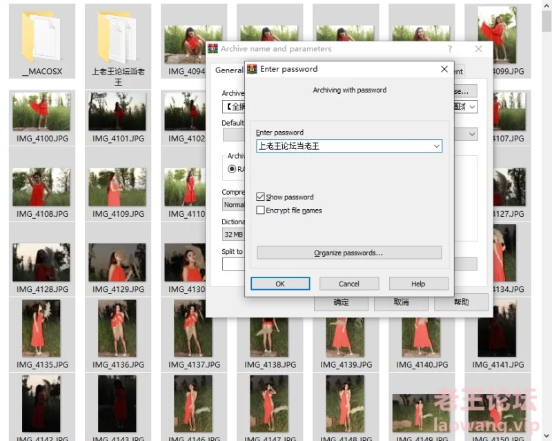Select the RAR archive format radio button
Image resolution: width=552 pixels, height=441 pixels.
pos(232,169)
